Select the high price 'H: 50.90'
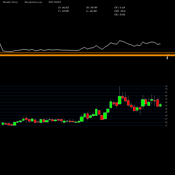 click(92, 8)
